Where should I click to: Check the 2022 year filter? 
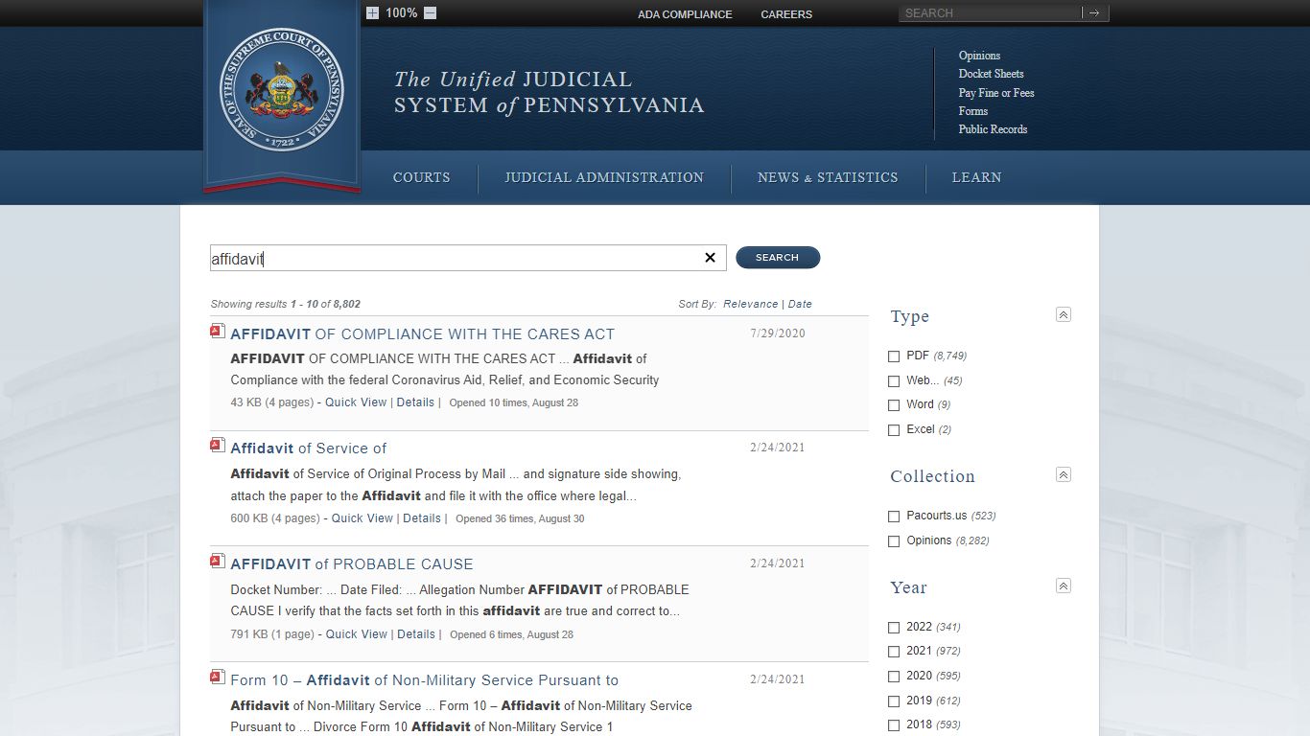[x=894, y=628]
